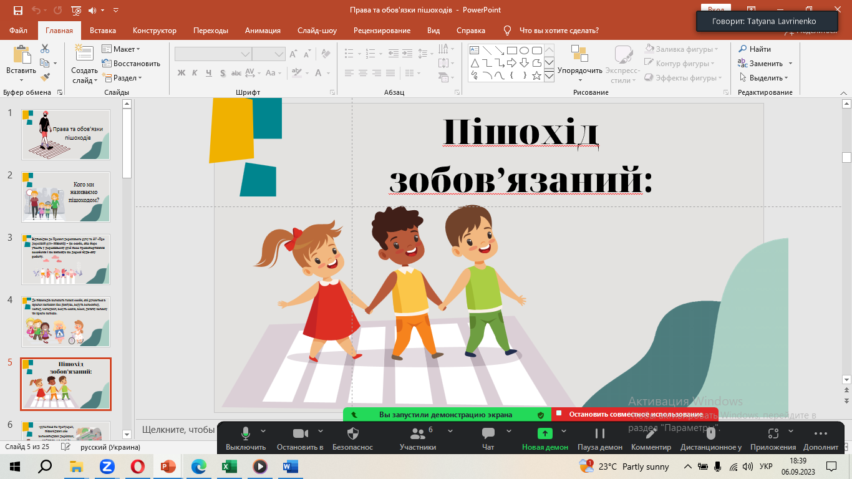Click the Copy icon in the clipboard group
Viewport: 852px width, 479px height.
pos(44,63)
